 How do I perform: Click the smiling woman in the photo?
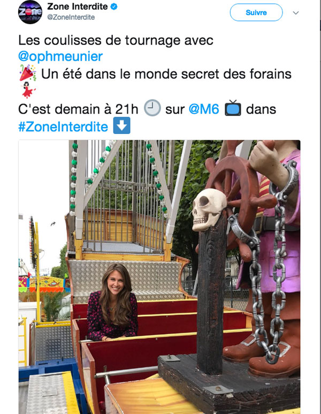[x=113, y=303]
